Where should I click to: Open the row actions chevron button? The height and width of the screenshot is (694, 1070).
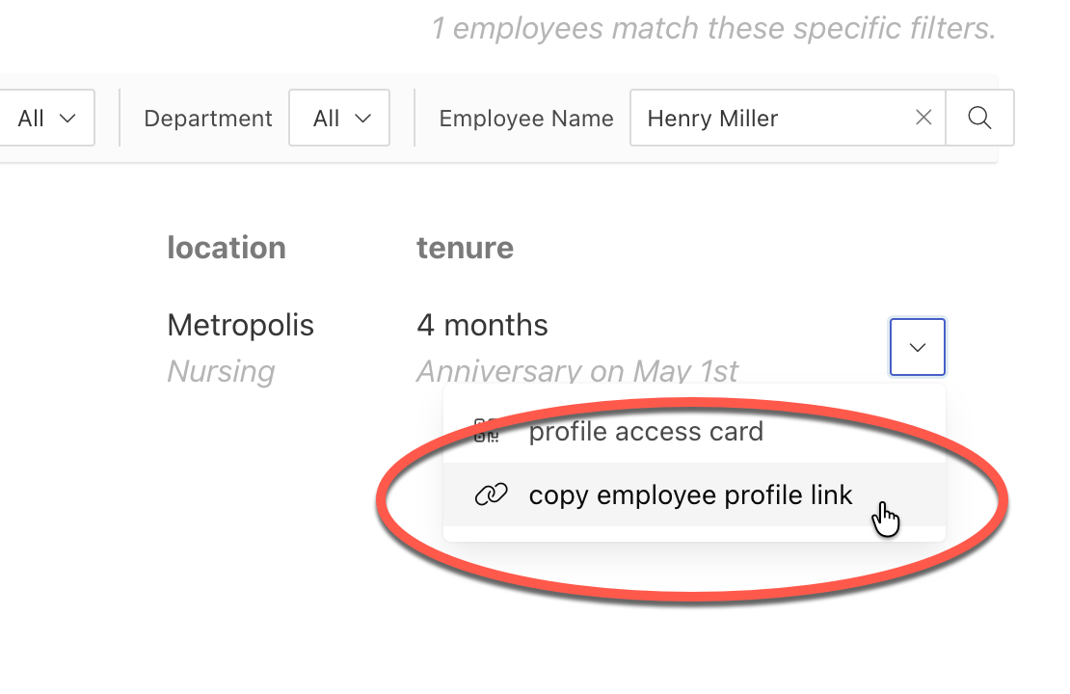tap(918, 347)
